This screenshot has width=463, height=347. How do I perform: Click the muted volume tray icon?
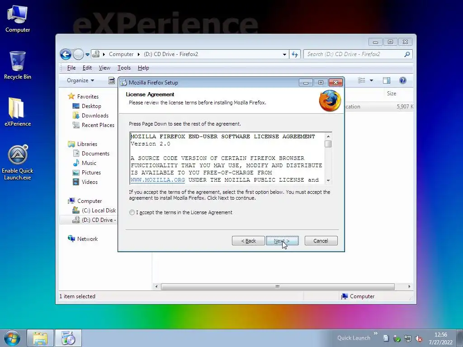click(x=418, y=339)
